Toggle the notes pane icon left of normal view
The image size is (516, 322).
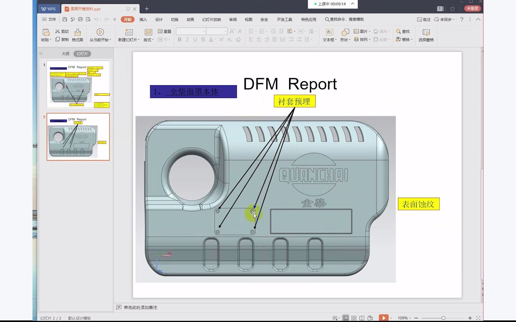coord(336,318)
